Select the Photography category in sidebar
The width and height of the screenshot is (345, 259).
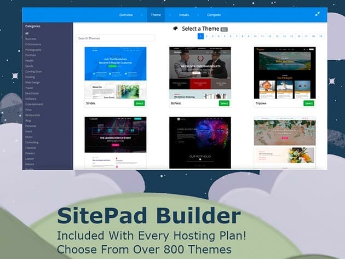pos(33,50)
